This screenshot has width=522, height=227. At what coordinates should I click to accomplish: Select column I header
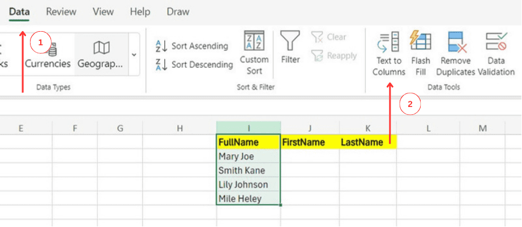pos(248,129)
